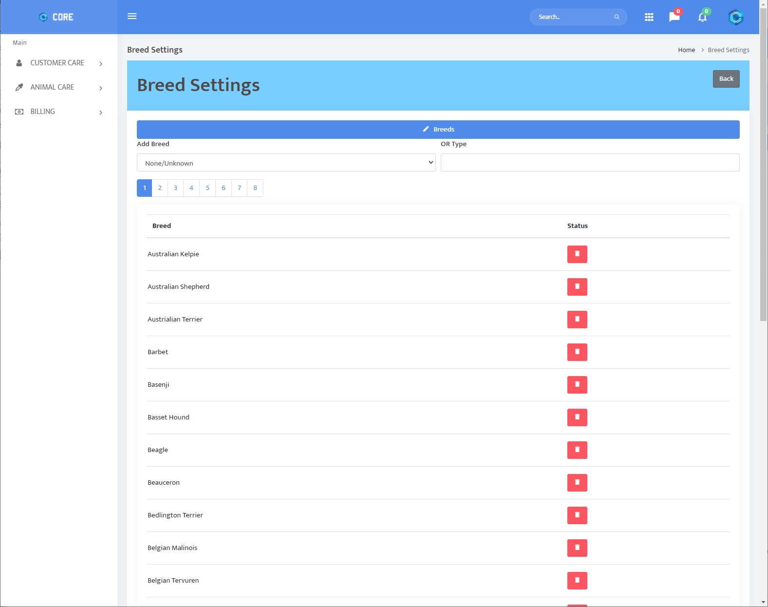Open the user profile avatar
Image resolution: width=768 pixels, height=607 pixels.
click(x=735, y=17)
